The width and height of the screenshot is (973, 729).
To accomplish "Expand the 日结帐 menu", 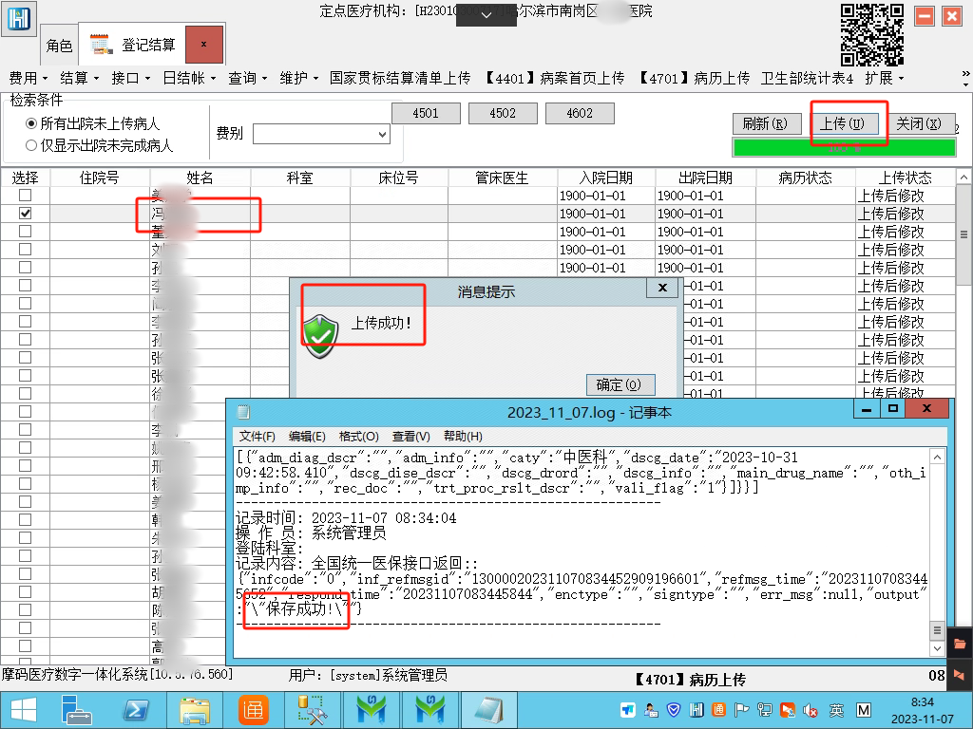I will [x=189, y=78].
